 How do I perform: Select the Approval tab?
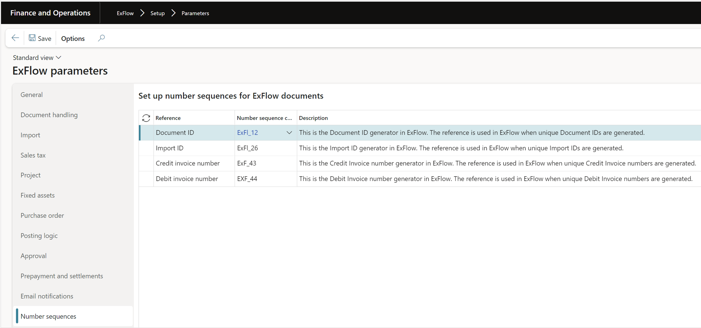click(33, 256)
